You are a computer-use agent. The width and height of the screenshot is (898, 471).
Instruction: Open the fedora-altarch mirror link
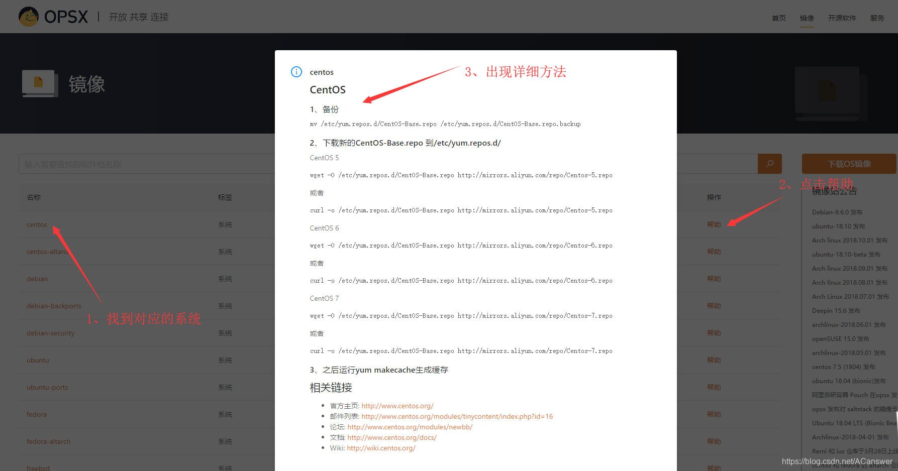[48, 441]
